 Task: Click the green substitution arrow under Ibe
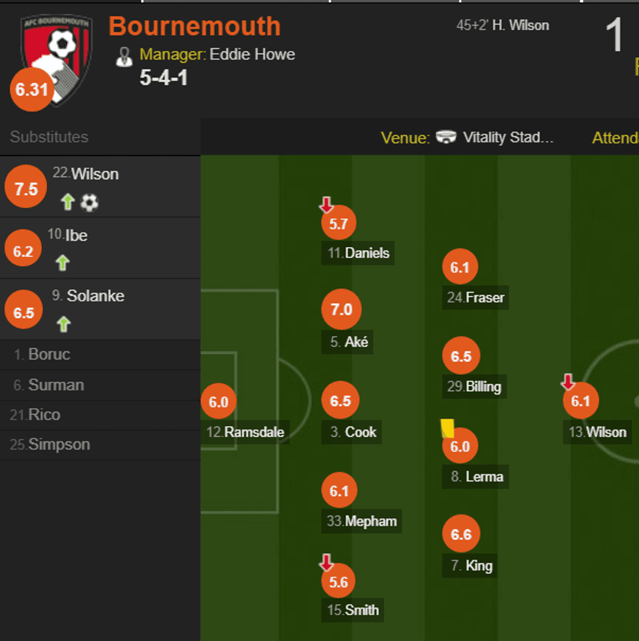[63, 263]
